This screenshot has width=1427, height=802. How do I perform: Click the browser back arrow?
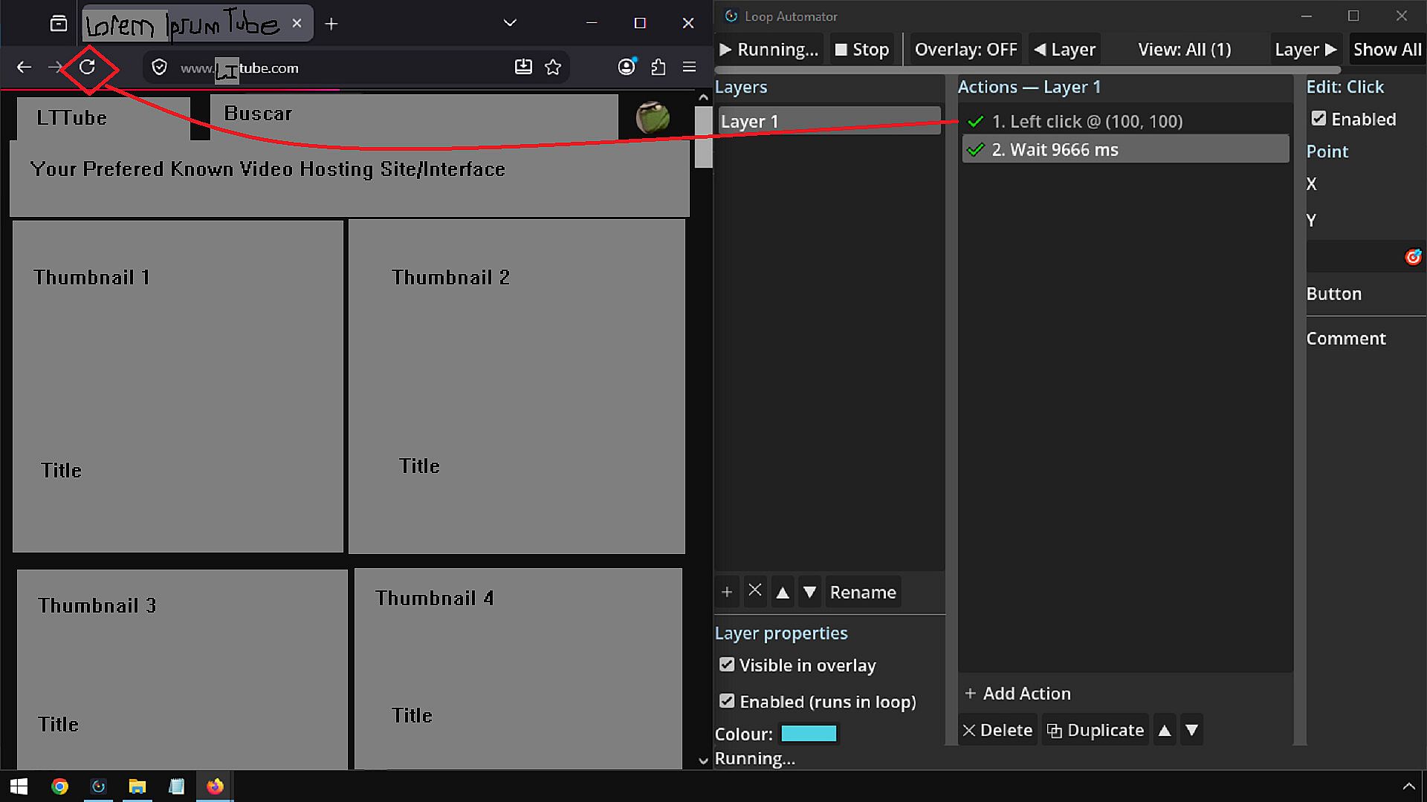click(24, 68)
